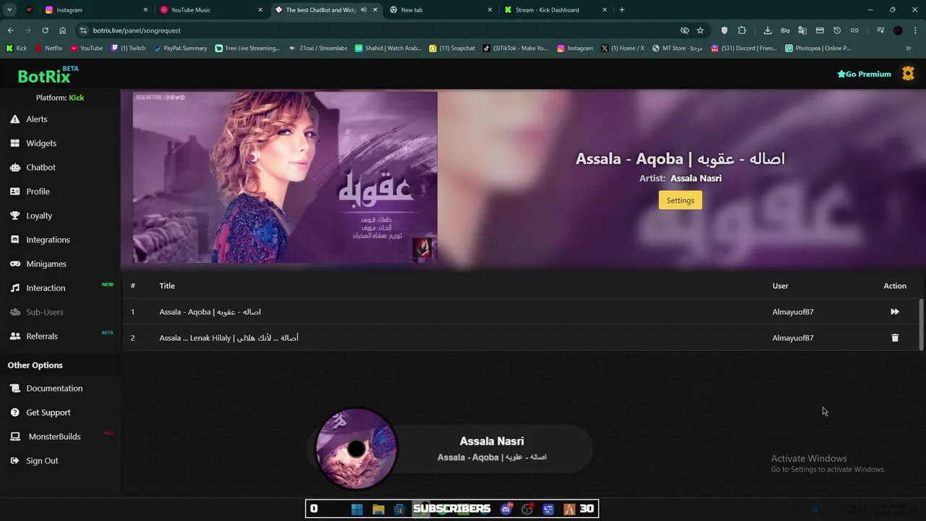Open the Windows Start menu
The width and height of the screenshot is (926, 521).
click(357, 509)
